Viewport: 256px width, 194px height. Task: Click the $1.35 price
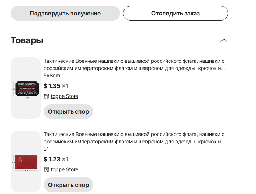[52, 86]
